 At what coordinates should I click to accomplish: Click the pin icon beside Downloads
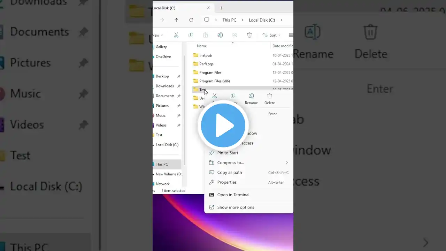pos(179,86)
